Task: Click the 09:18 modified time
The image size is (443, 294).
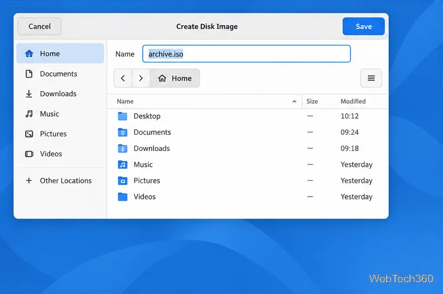Action: [350, 148]
